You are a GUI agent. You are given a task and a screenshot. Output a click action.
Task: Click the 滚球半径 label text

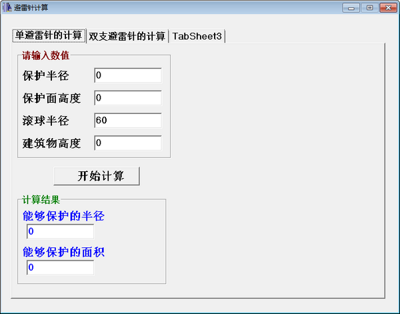[x=45, y=121]
